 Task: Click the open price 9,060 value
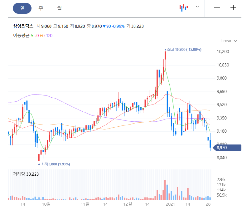click(x=46, y=26)
